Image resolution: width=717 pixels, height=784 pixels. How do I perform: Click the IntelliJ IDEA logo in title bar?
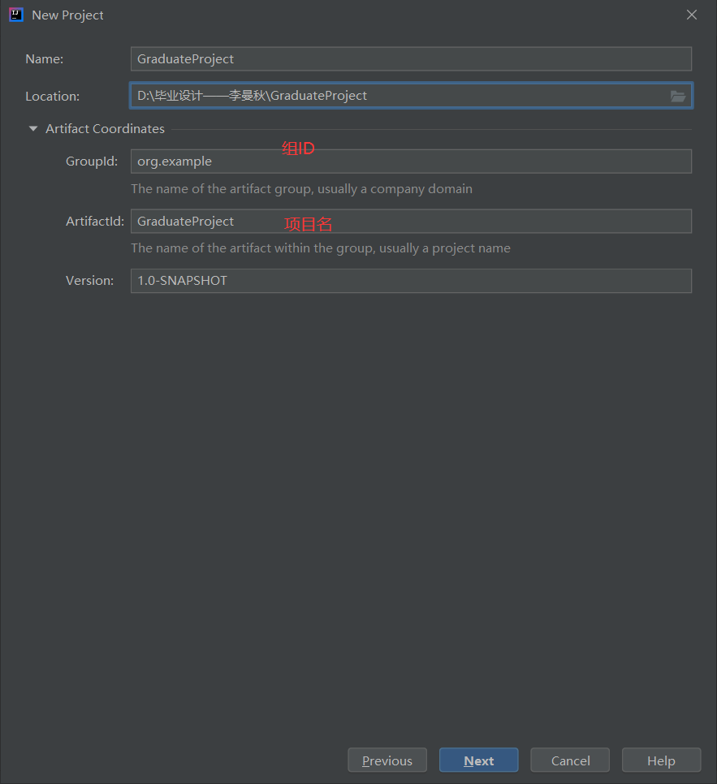15,15
